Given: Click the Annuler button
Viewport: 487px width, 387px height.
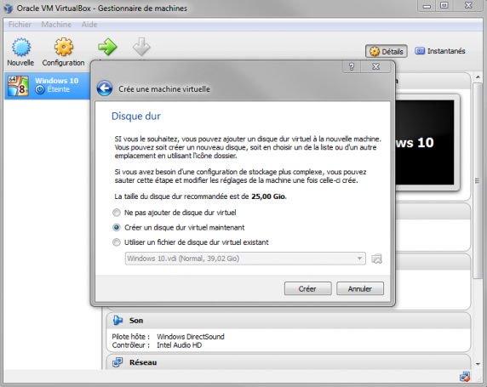Looking at the screenshot, I should [x=360, y=288].
